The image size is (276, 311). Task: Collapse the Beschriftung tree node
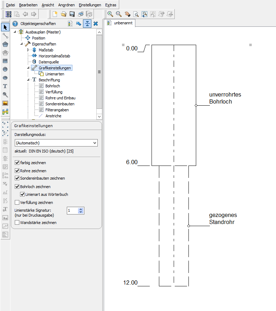(28, 80)
